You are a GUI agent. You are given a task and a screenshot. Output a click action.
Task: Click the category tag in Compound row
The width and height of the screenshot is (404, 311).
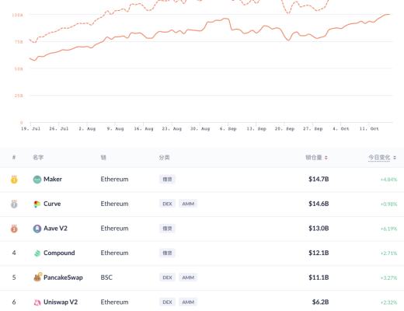[x=167, y=253]
